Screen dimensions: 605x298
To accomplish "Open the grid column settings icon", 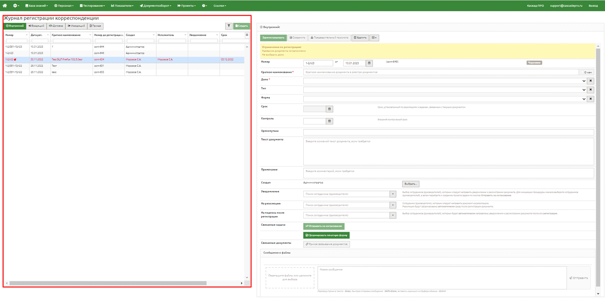I will 247,35.
